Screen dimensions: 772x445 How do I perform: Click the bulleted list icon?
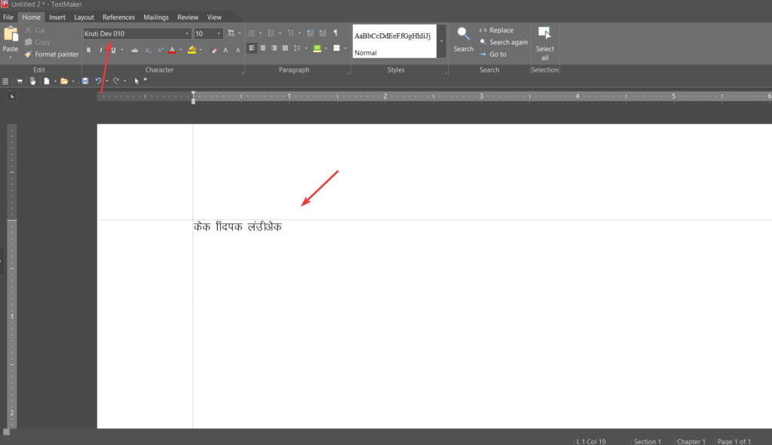pyautogui.click(x=252, y=33)
